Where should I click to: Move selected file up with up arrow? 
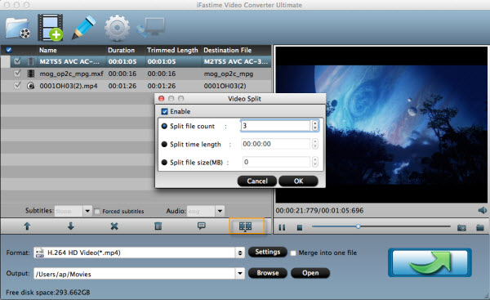click(x=27, y=226)
